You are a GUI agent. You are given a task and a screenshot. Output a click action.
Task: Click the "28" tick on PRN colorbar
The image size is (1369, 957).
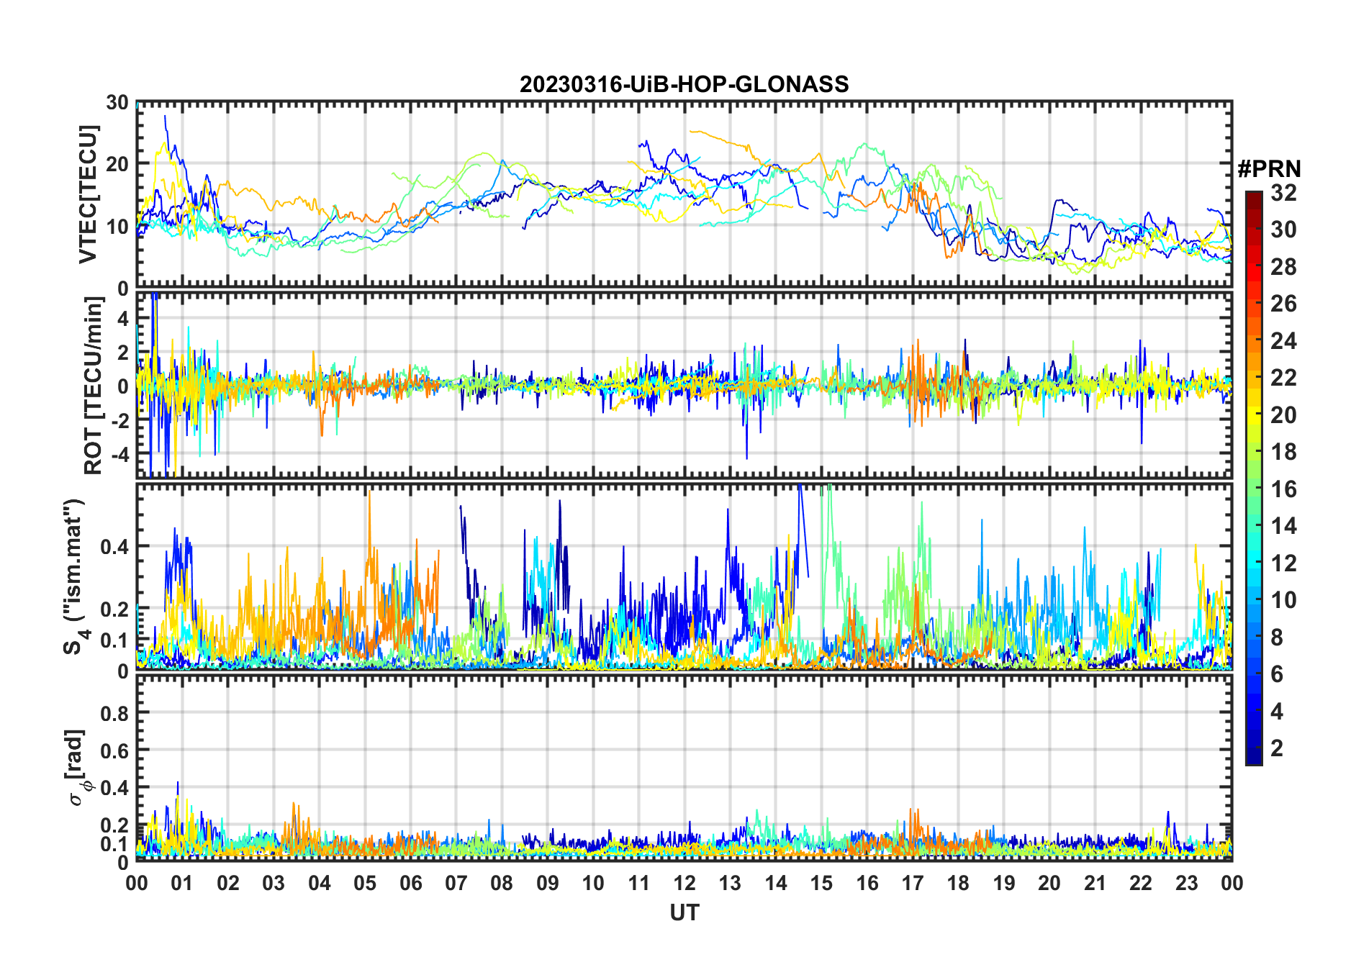pos(1283,267)
